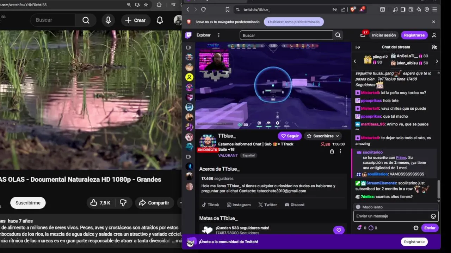Click Brave playlist music note icon
The height and width of the screenshot is (253, 451).
[395, 9]
